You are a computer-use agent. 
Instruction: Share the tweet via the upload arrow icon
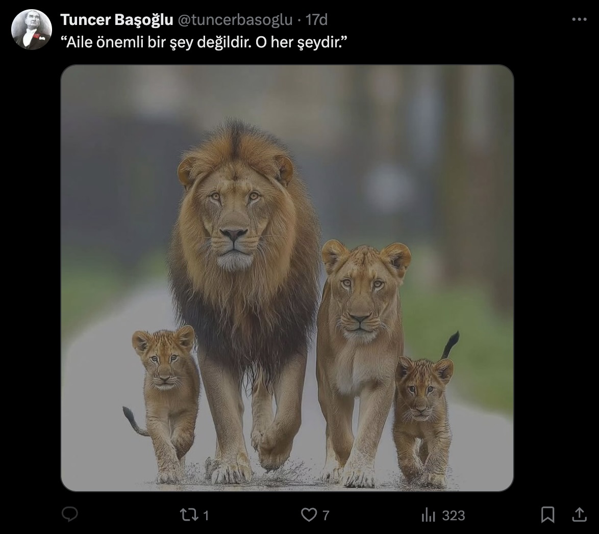[579, 515]
